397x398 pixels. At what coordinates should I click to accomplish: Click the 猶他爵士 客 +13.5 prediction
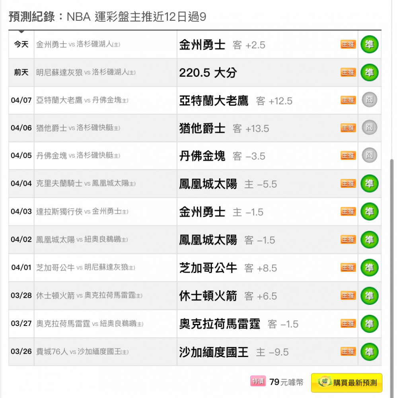coord(224,129)
